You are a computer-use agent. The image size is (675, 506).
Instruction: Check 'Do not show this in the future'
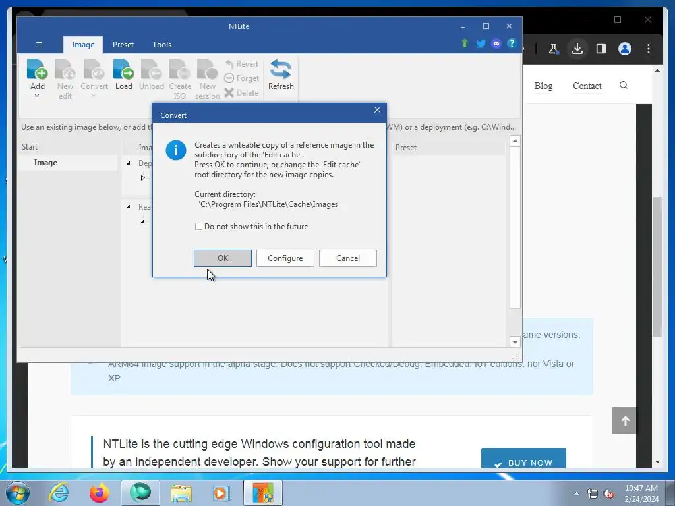click(x=198, y=227)
